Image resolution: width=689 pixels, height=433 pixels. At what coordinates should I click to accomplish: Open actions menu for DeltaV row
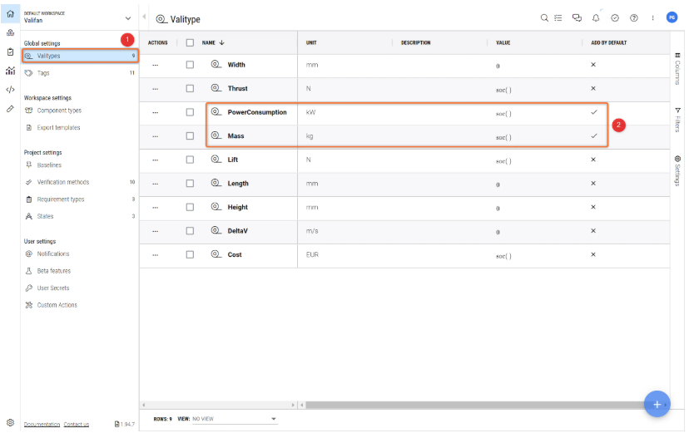point(155,231)
